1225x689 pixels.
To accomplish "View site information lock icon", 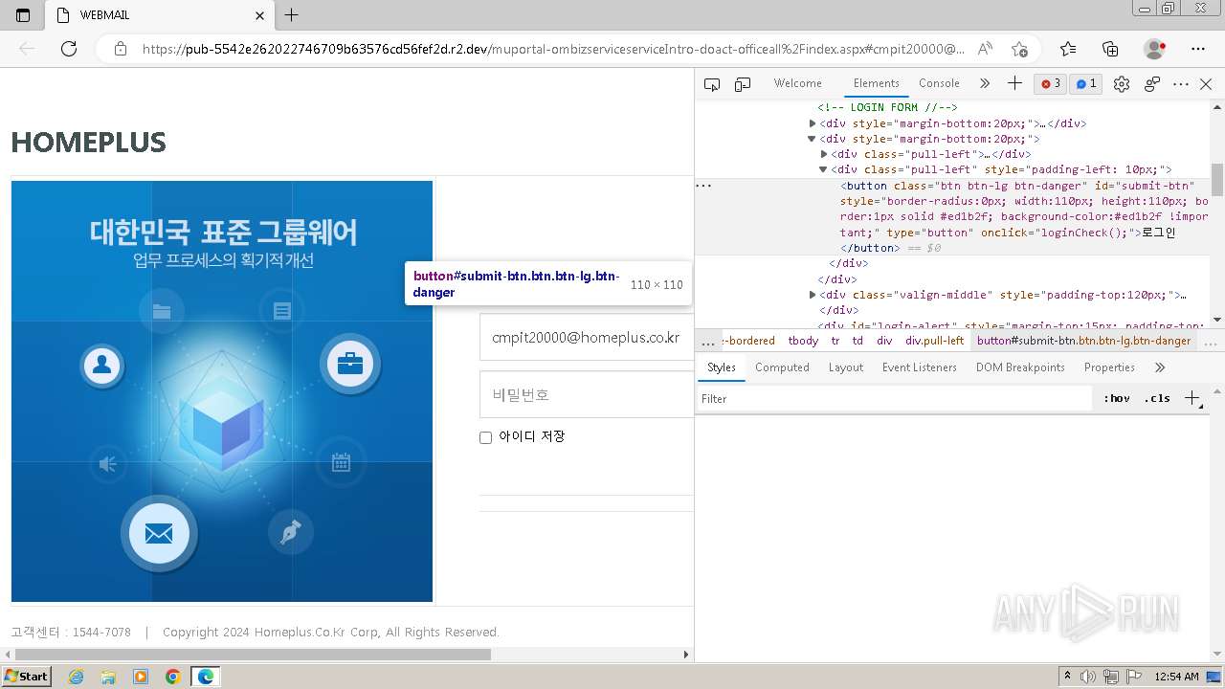I will [x=121, y=49].
